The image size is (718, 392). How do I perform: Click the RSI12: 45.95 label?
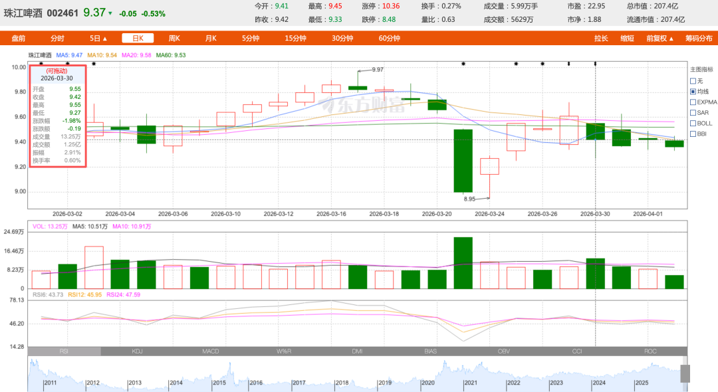coord(84,294)
